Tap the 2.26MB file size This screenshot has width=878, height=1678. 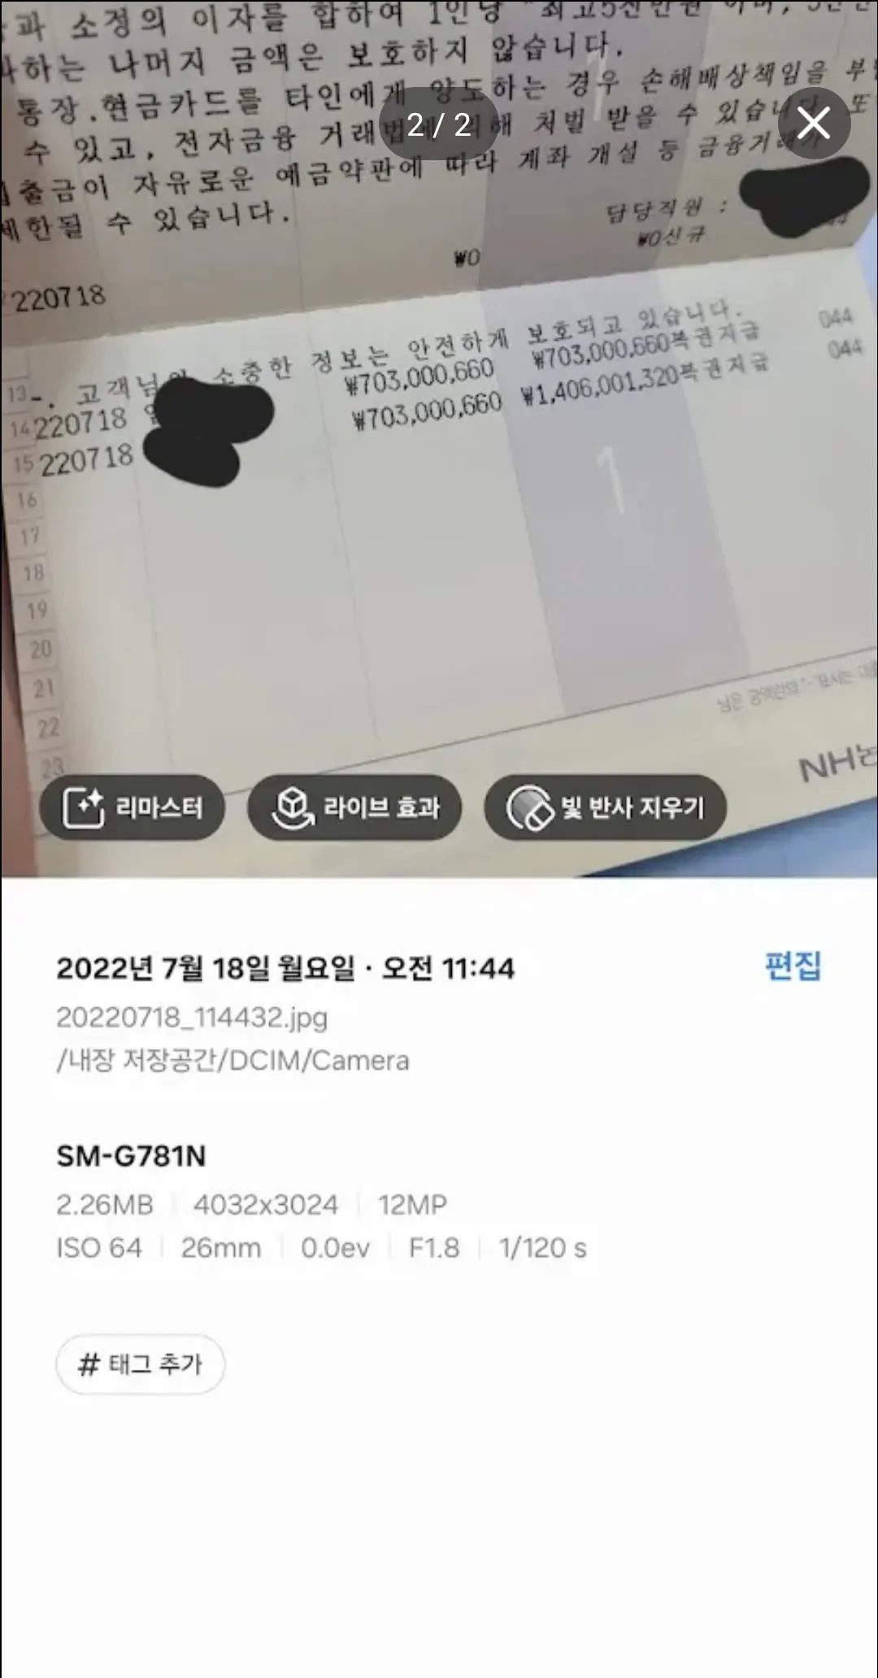(x=105, y=1204)
